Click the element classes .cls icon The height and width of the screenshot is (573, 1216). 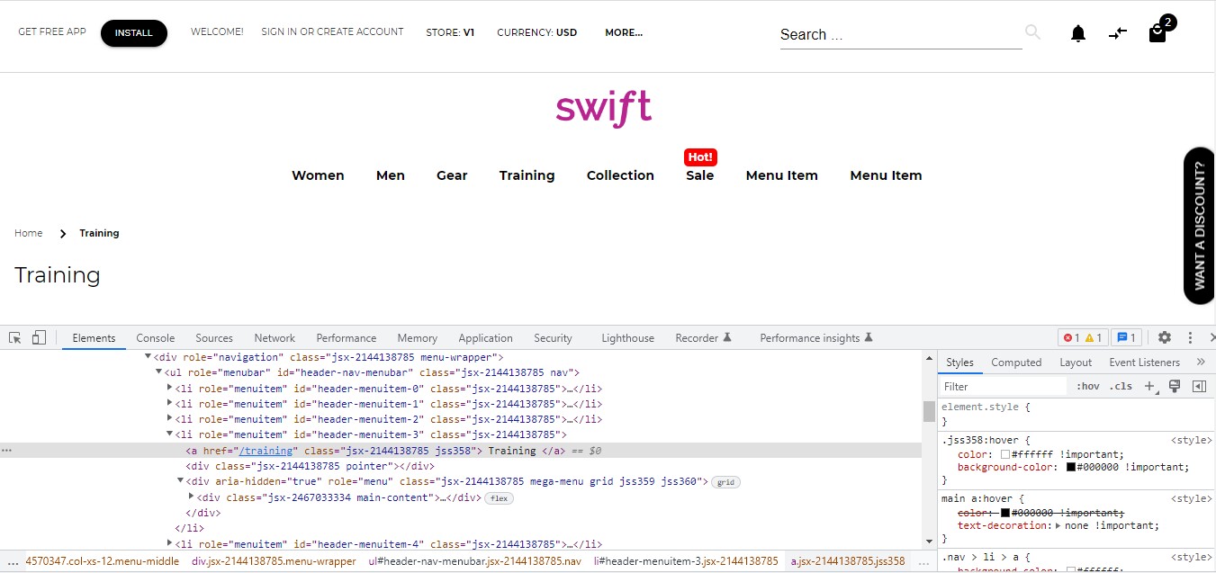coord(1121,385)
